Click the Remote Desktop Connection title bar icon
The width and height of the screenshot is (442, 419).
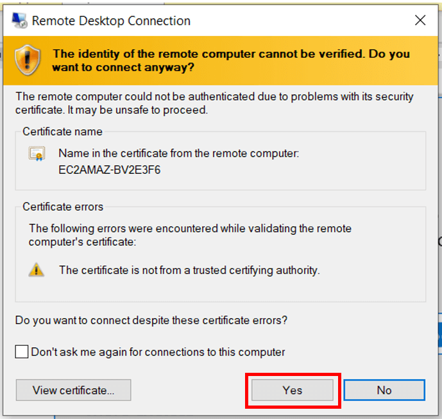click(x=19, y=20)
